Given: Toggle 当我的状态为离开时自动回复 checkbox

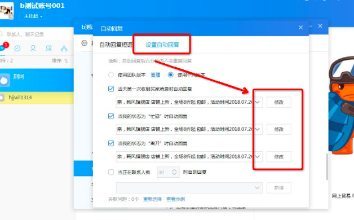Looking at the screenshot, I should pyautogui.click(x=111, y=143).
